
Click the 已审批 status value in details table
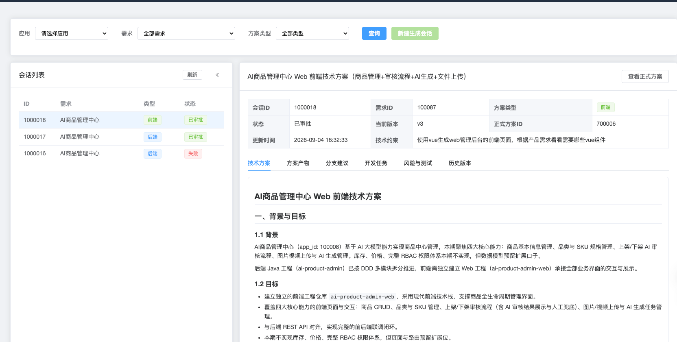[303, 124]
